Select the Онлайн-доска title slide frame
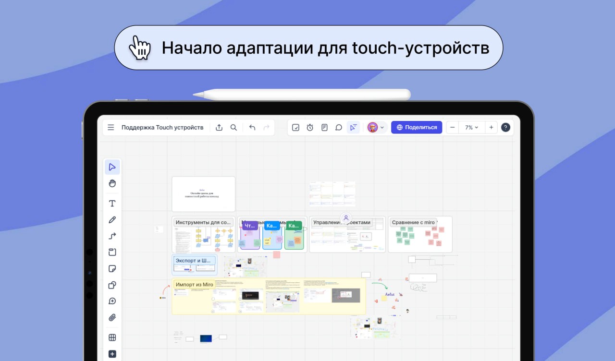This screenshot has height=361, width=615. [x=204, y=194]
